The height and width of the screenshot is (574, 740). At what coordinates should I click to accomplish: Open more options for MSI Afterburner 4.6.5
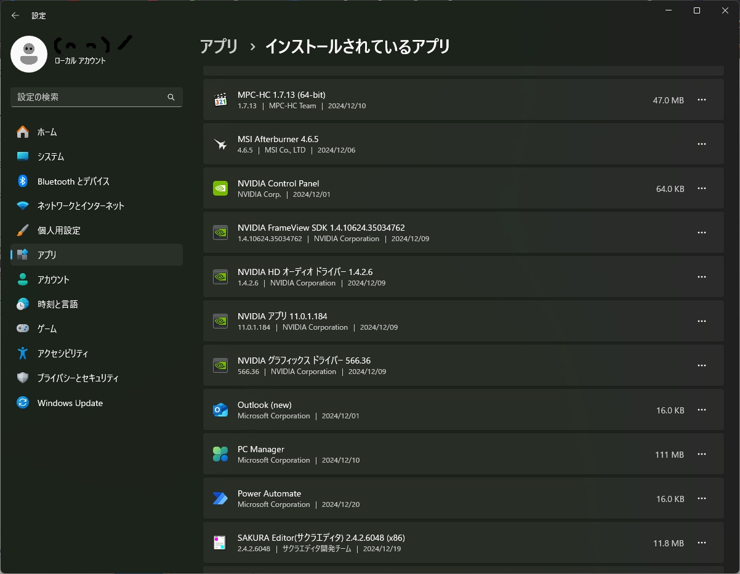click(702, 144)
